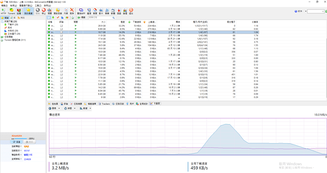Viewport: 327px width, 173px height.
Task: Open the combo box at top right
Action: (316, 11)
